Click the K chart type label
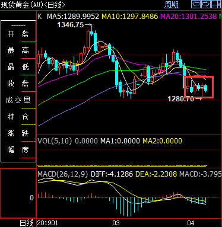The height and width of the screenshot is (227, 222). 40,17
